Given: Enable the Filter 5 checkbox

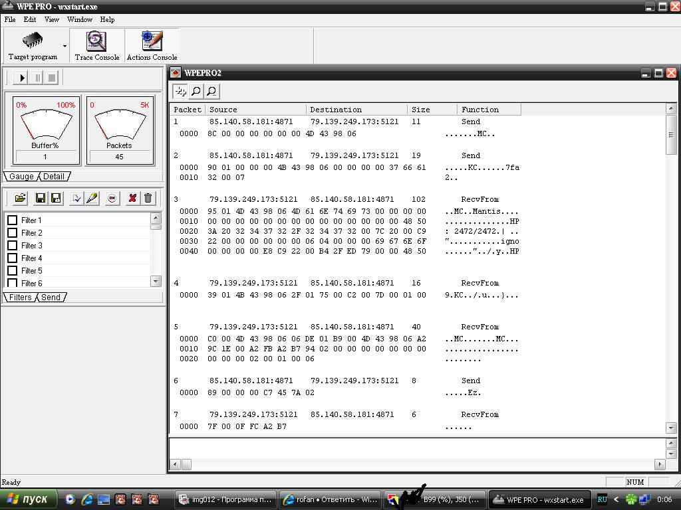Looking at the screenshot, I should pos(13,271).
